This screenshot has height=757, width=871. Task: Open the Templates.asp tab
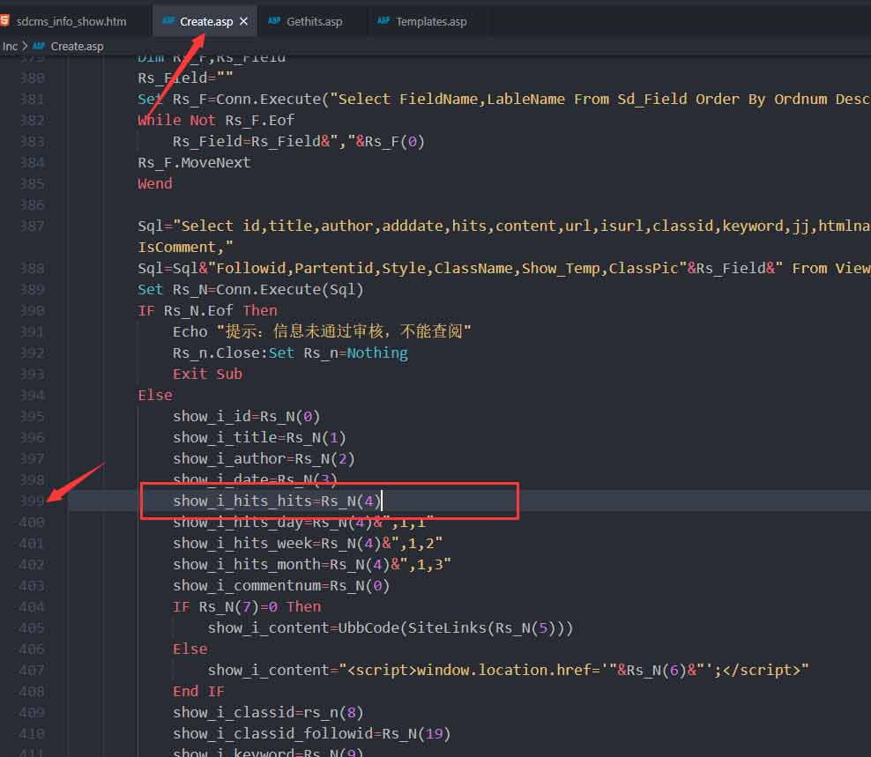[430, 22]
